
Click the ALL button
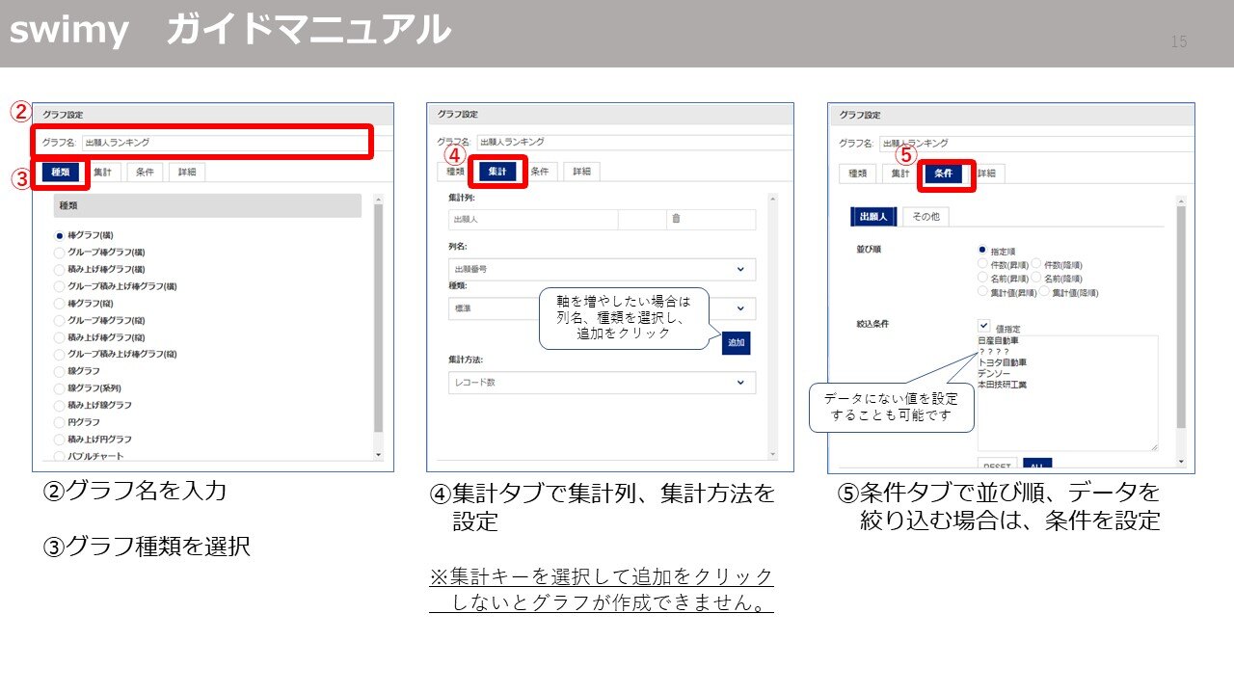tap(1037, 466)
